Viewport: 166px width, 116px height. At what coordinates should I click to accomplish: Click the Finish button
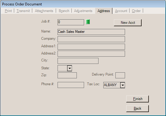[137, 99]
